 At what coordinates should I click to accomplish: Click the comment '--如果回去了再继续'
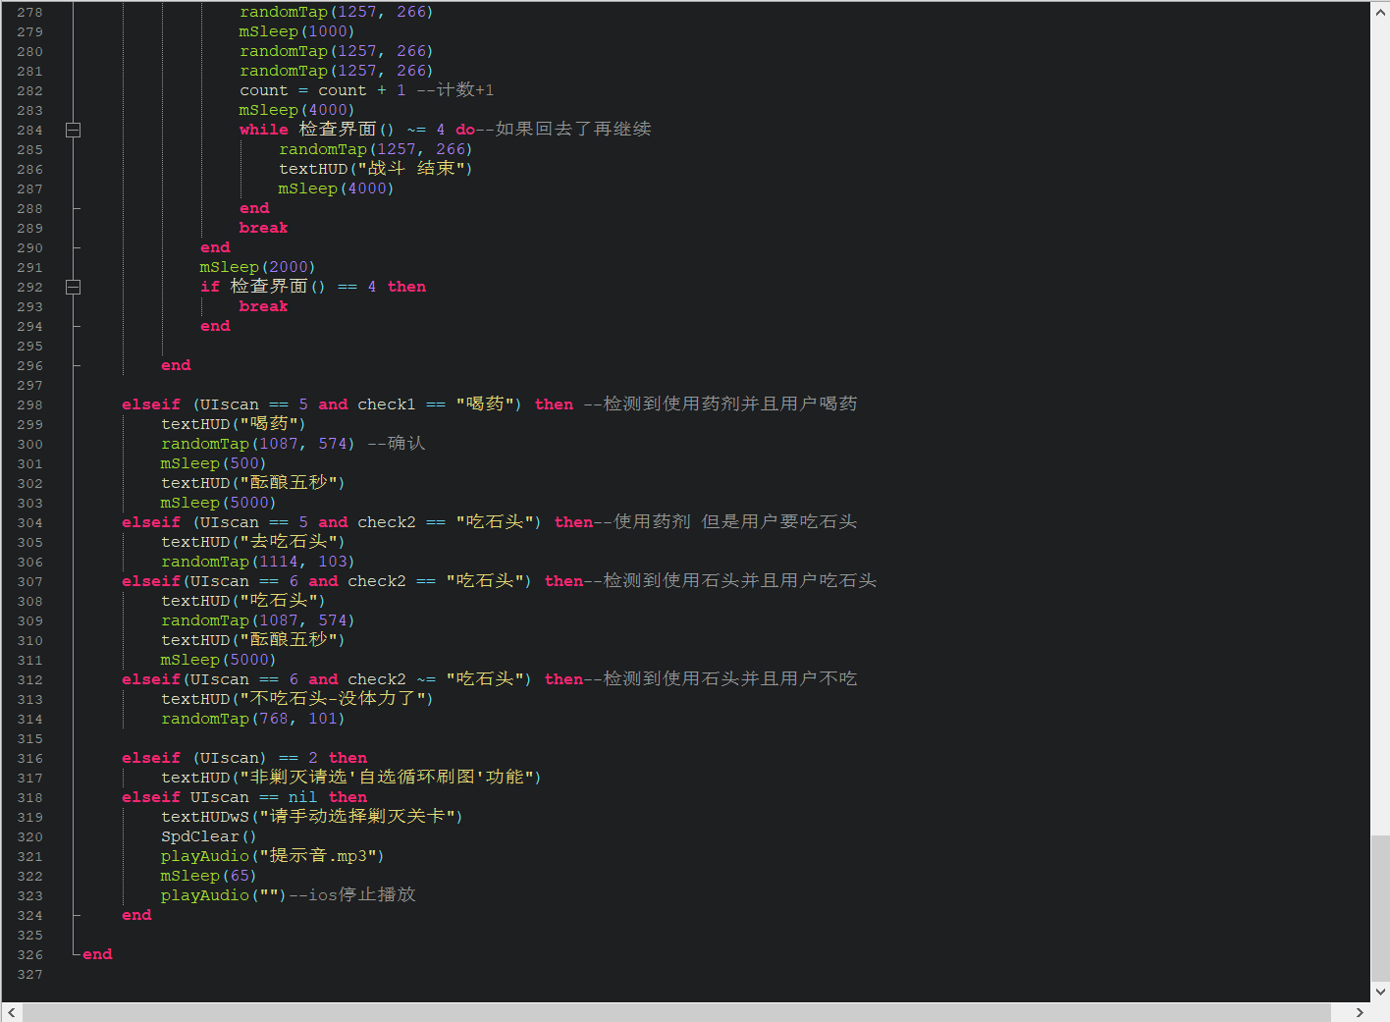[x=563, y=130]
